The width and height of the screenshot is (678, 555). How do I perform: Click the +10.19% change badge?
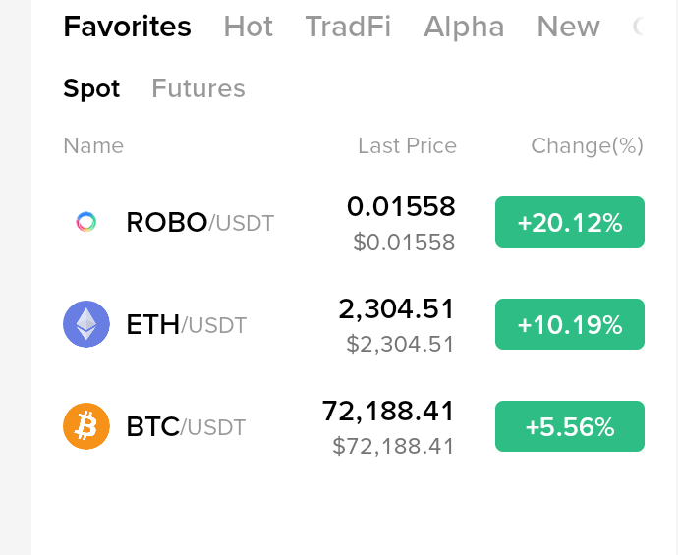570,324
